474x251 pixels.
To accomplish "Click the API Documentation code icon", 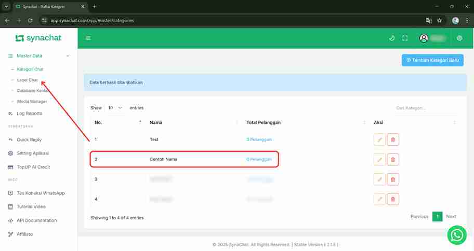I will tap(10, 220).
